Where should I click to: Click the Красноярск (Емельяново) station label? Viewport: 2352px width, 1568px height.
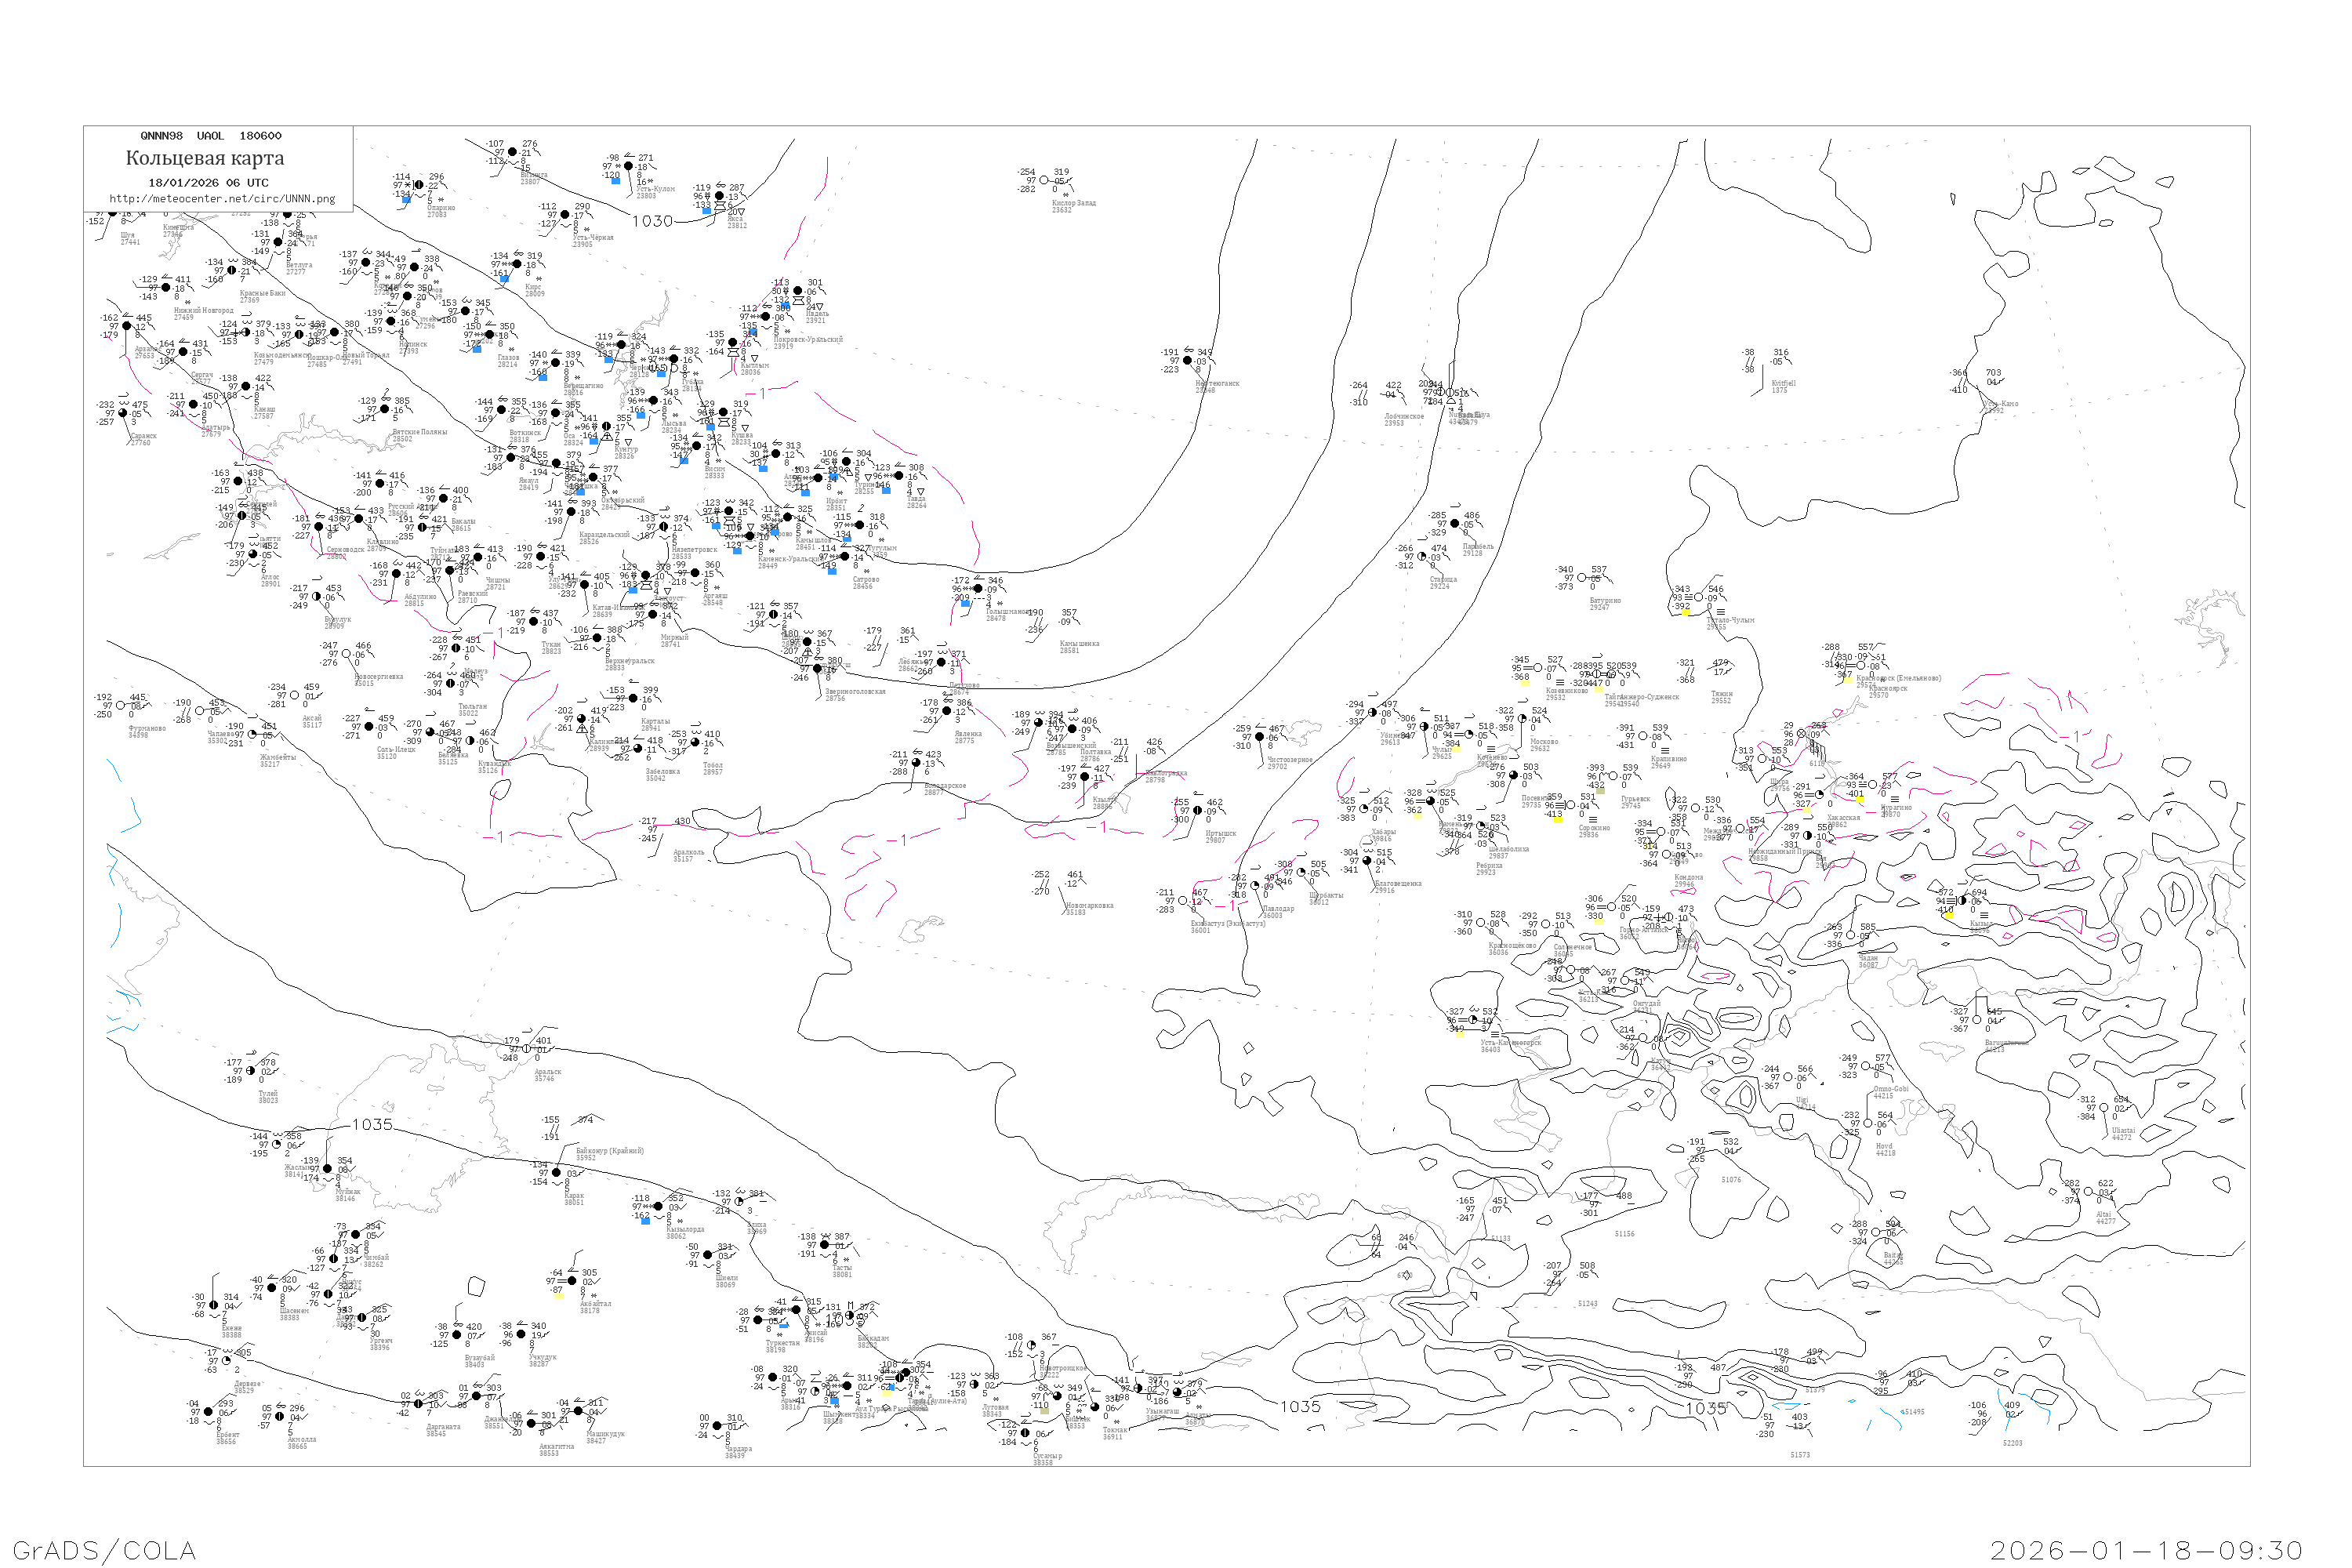point(1897,678)
